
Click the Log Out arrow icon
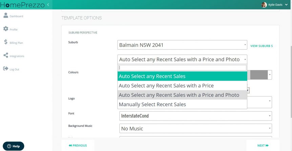point(6,68)
